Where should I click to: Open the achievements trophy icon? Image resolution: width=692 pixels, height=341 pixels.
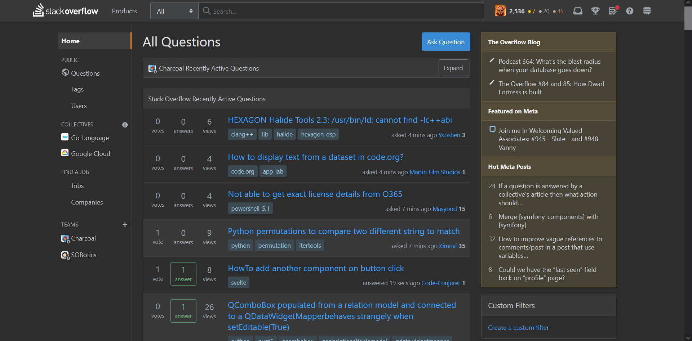click(595, 11)
